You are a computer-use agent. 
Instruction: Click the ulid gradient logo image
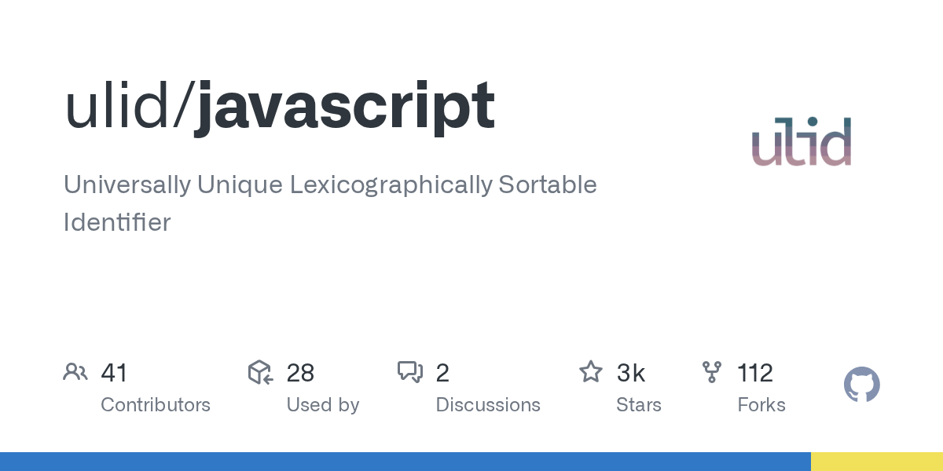(802, 141)
